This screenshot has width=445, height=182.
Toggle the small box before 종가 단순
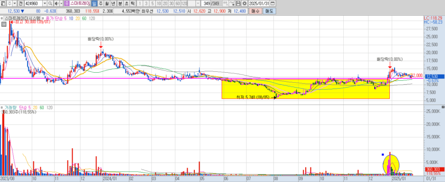(x=43, y=18)
